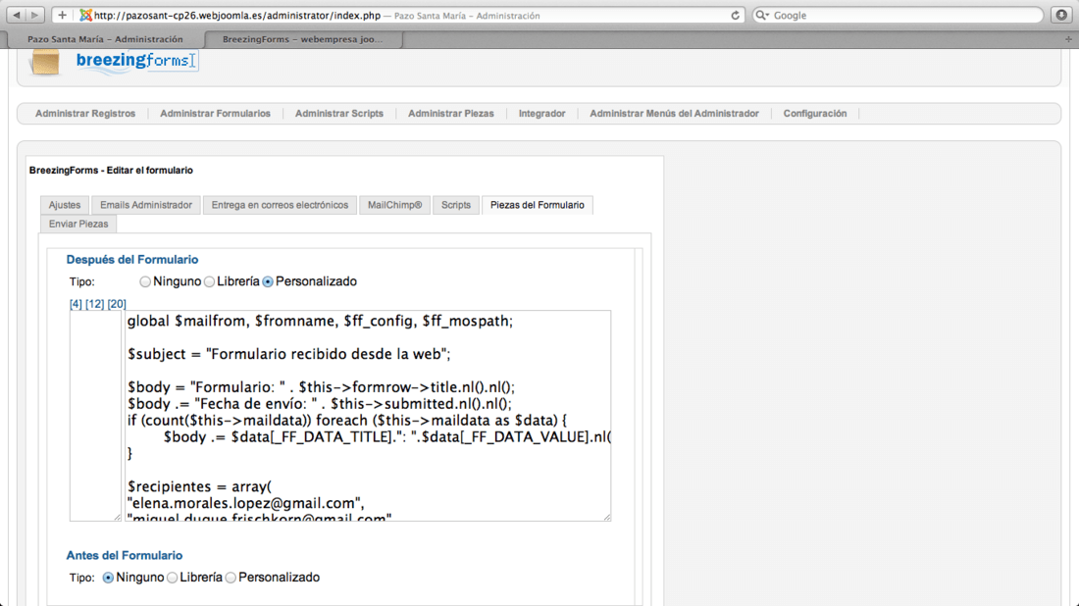The height and width of the screenshot is (606, 1079).
Task: Click the global $mailfrom code line
Action: [x=320, y=322]
